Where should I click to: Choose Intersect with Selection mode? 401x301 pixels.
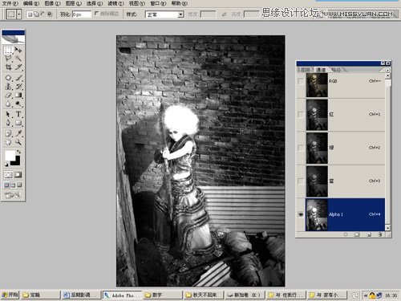[x=50, y=14]
